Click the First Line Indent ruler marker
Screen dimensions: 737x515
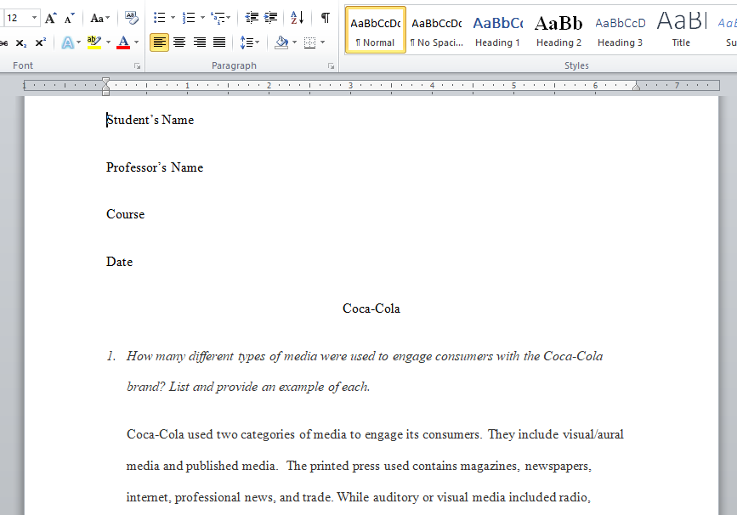click(105, 82)
